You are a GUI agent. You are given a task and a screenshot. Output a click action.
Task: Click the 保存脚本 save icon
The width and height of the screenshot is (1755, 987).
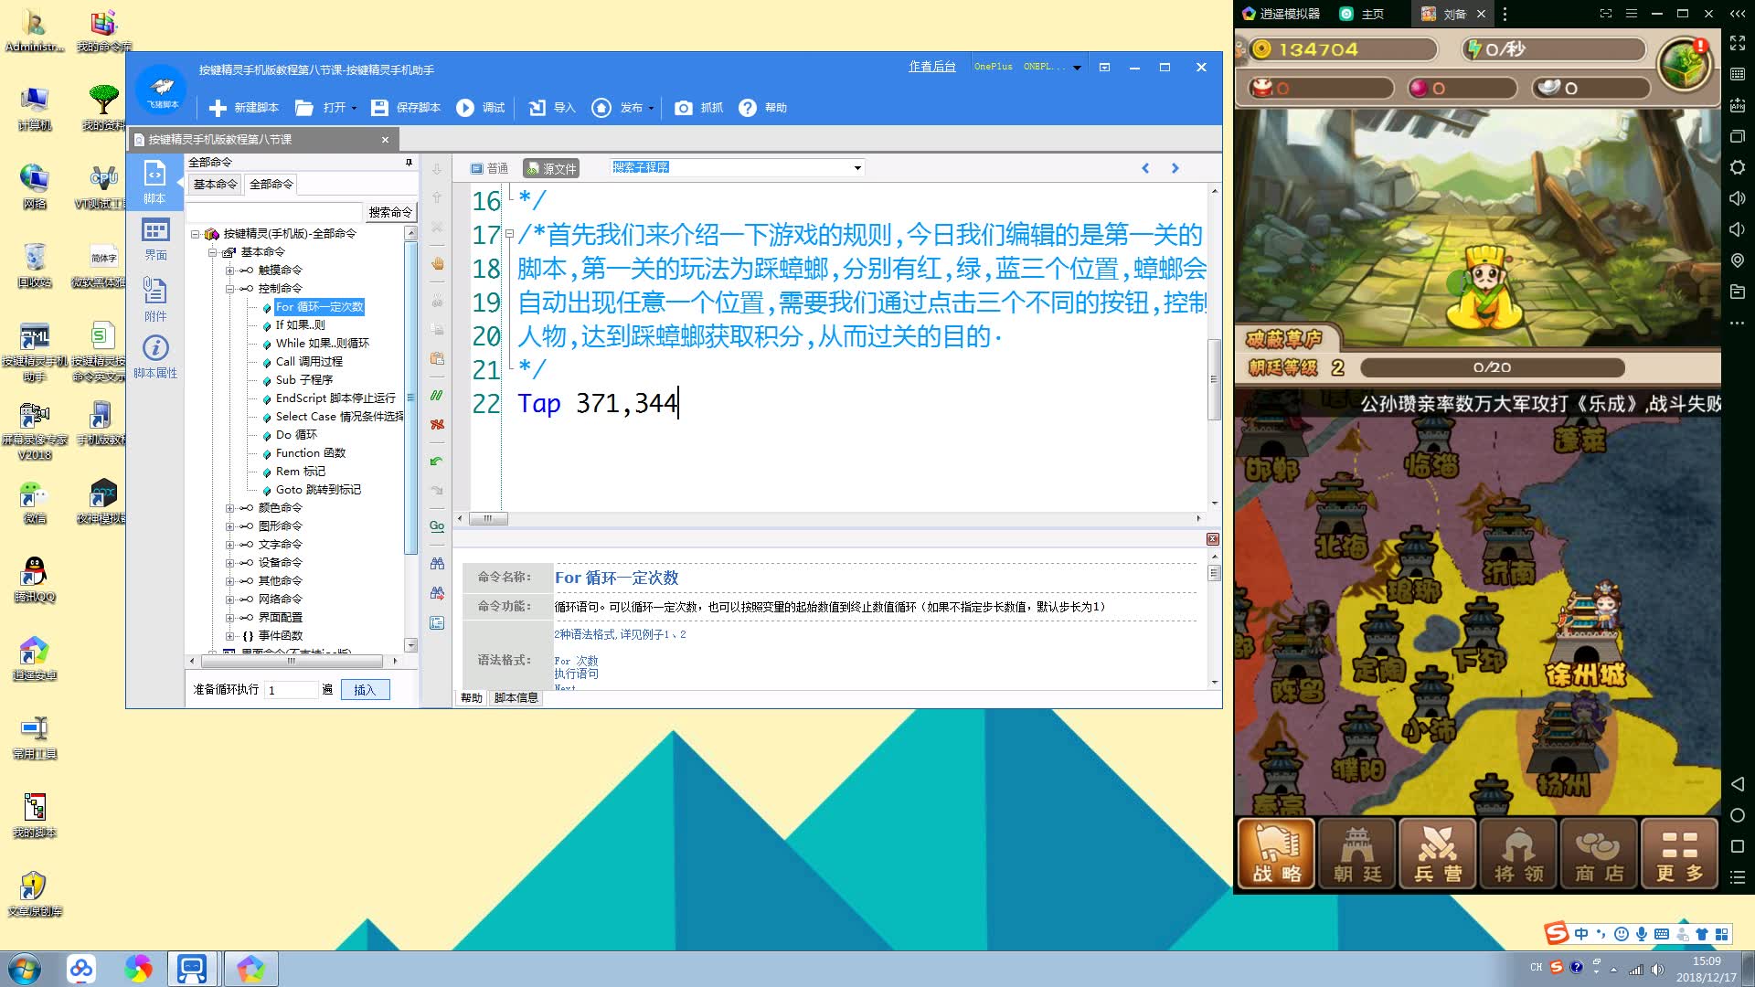click(x=379, y=108)
